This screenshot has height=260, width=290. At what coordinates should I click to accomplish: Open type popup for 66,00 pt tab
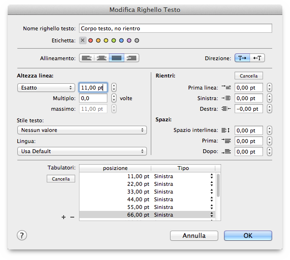212,215
